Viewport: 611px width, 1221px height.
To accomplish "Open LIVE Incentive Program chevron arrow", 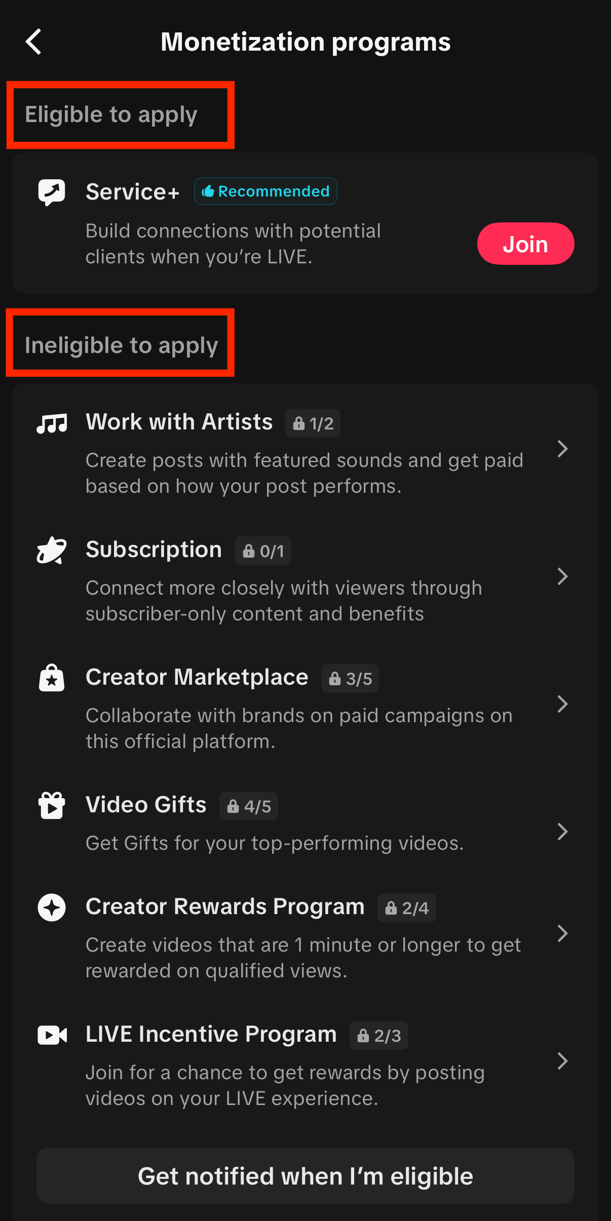I will click(562, 1061).
